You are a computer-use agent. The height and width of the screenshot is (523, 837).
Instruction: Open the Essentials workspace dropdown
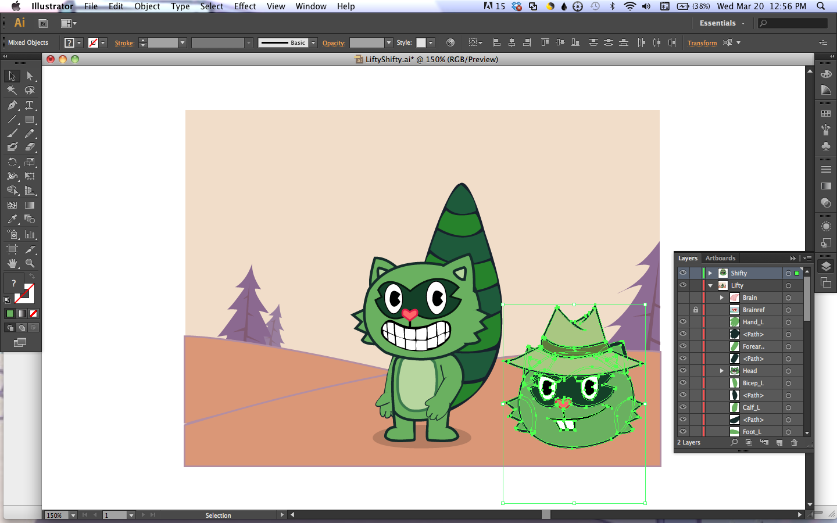click(722, 23)
